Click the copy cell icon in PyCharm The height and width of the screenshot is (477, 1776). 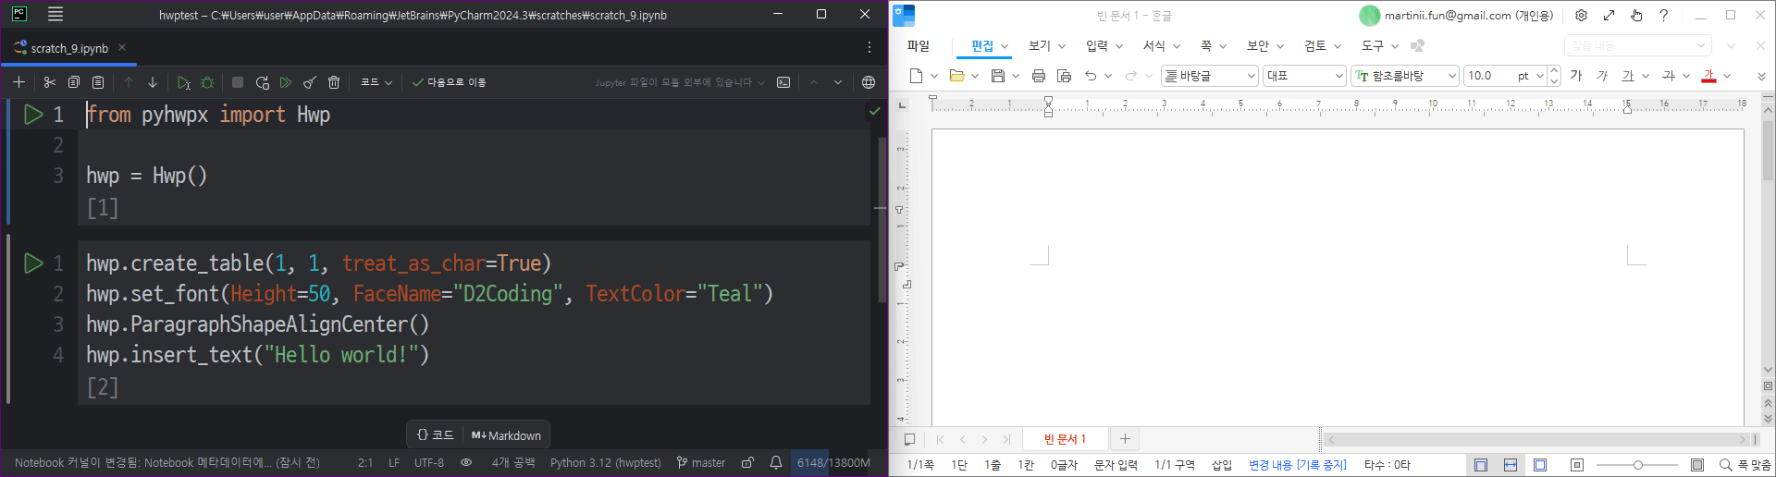pos(74,82)
